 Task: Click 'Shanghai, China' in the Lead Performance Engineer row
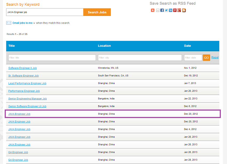[x=106, y=83]
